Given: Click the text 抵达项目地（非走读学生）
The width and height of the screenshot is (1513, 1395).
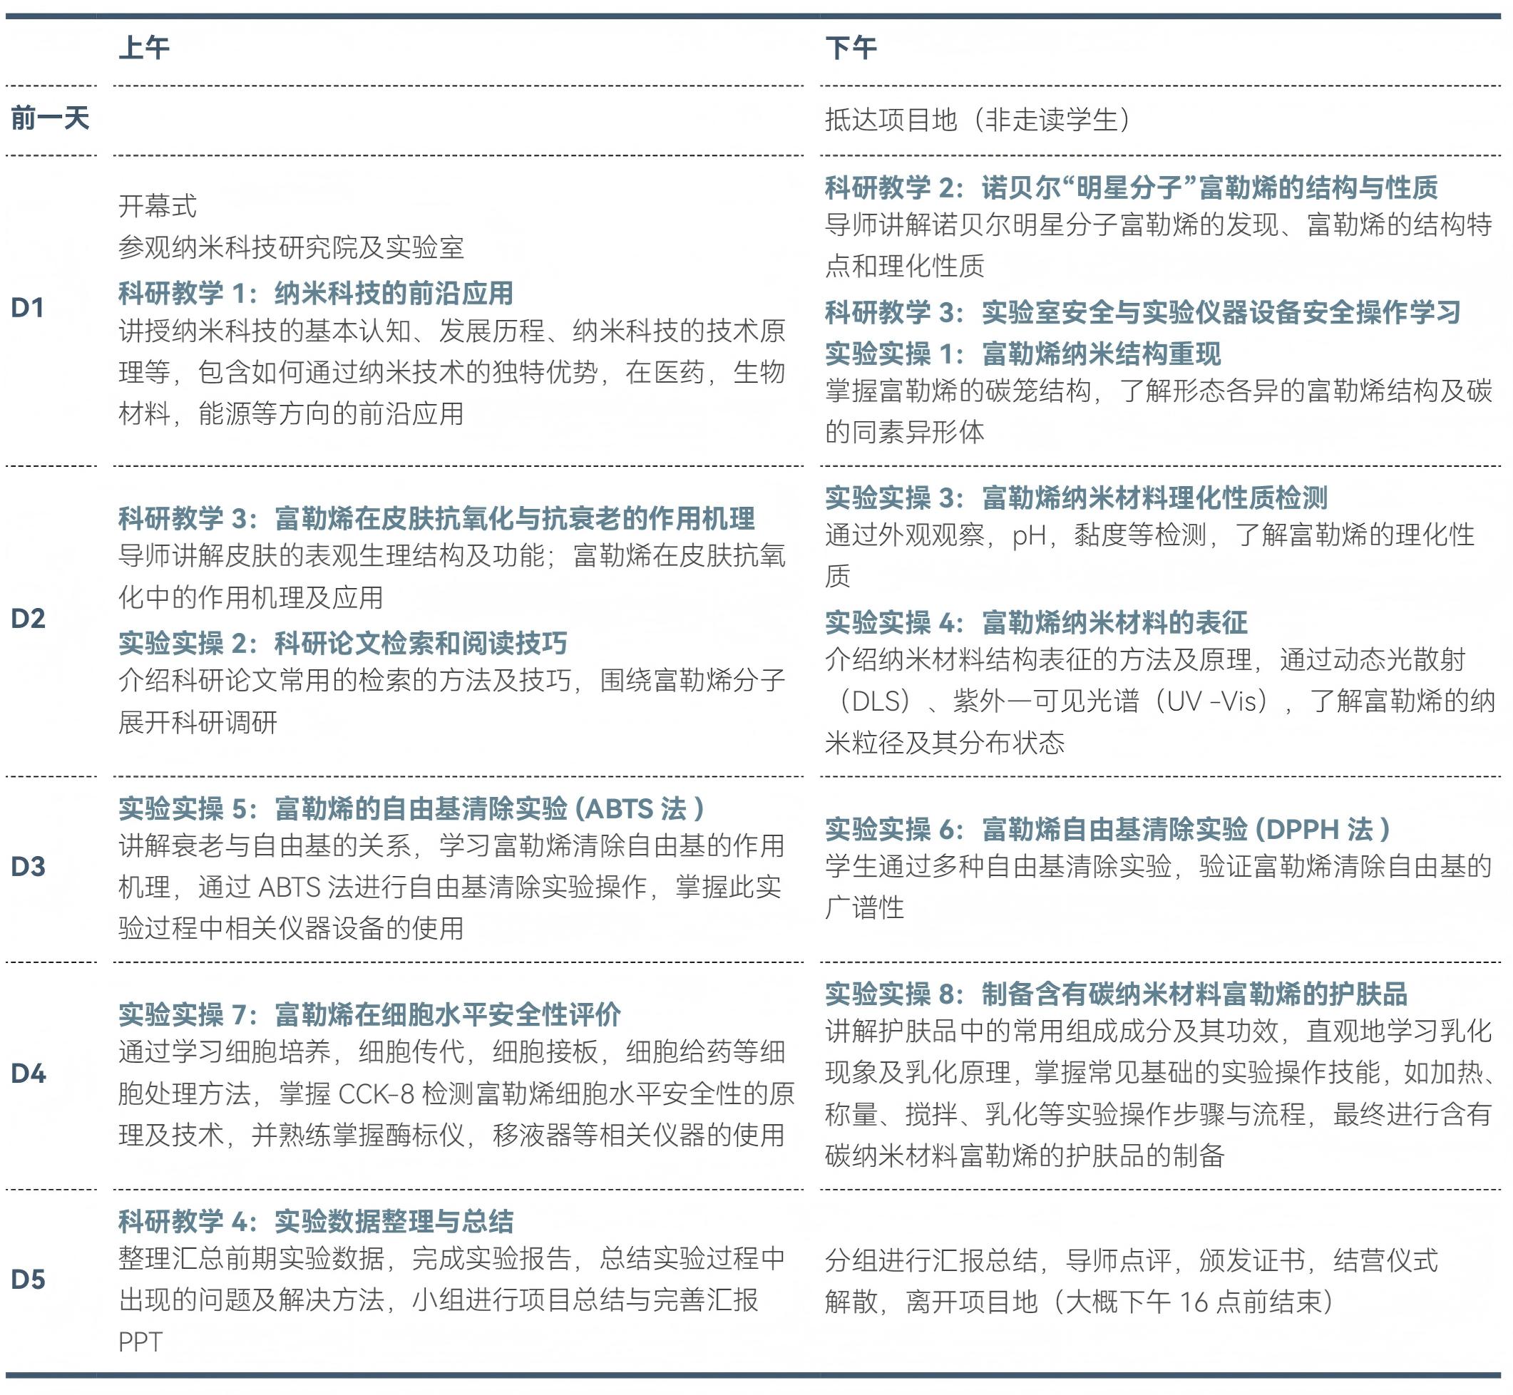Looking at the screenshot, I should coord(977,119).
